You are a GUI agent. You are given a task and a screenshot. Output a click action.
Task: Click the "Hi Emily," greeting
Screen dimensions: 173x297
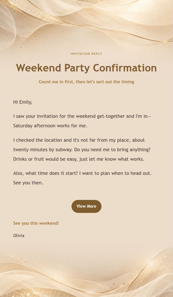(23, 102)
